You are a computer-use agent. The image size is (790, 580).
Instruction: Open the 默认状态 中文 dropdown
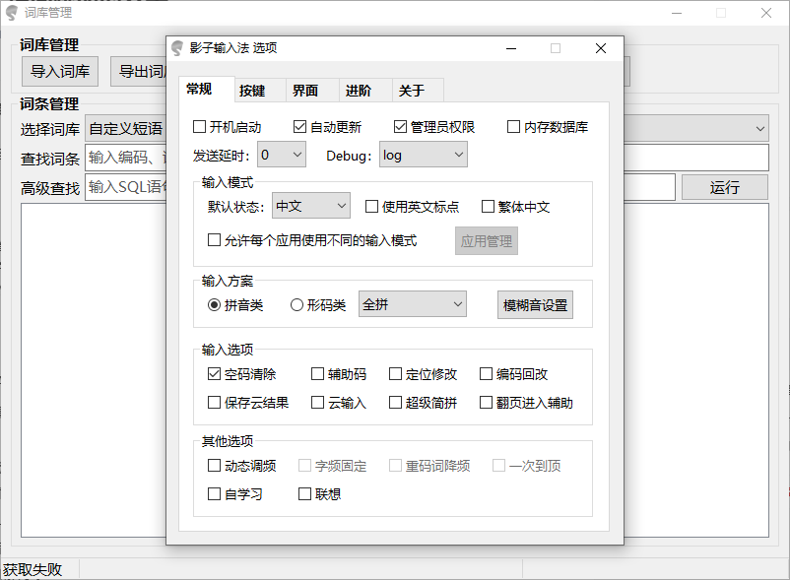coord(311,206)
